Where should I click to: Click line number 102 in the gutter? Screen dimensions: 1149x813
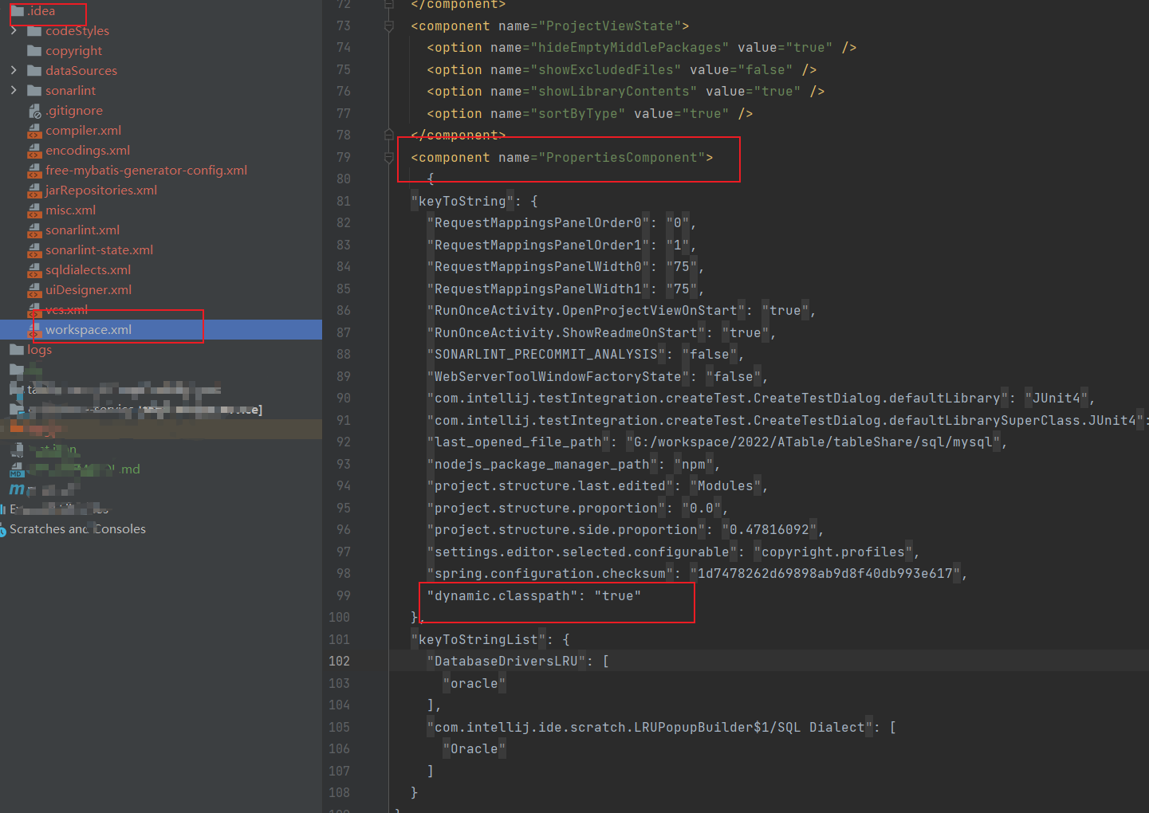pyautogui.click(x=339, y=661)
